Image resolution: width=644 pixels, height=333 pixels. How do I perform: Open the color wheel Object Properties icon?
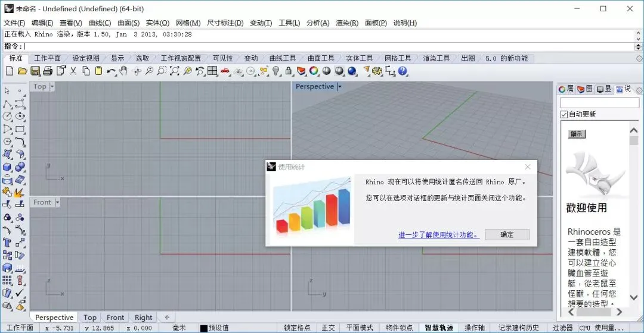(314, 71)
